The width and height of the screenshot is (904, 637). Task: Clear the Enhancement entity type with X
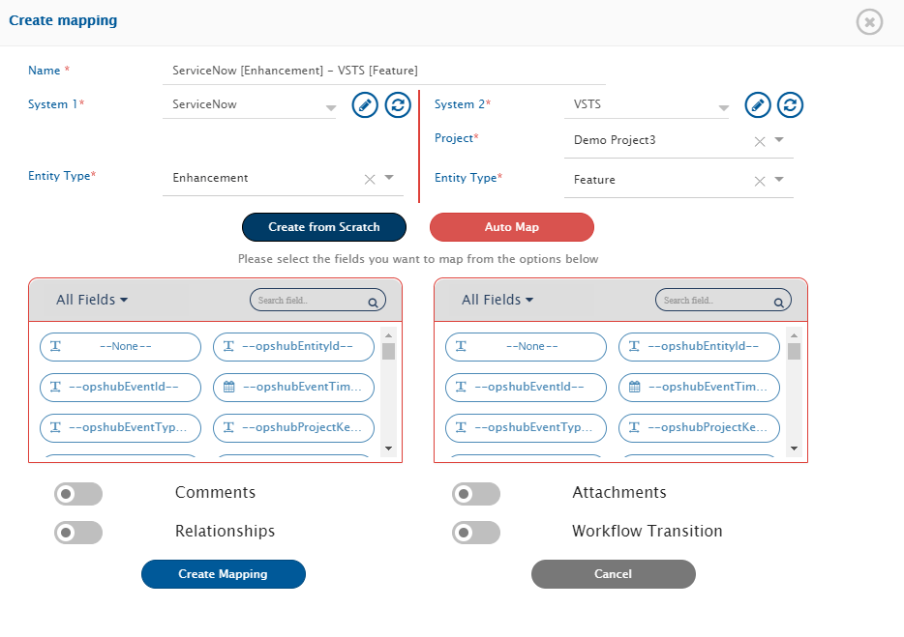point(369,179)
